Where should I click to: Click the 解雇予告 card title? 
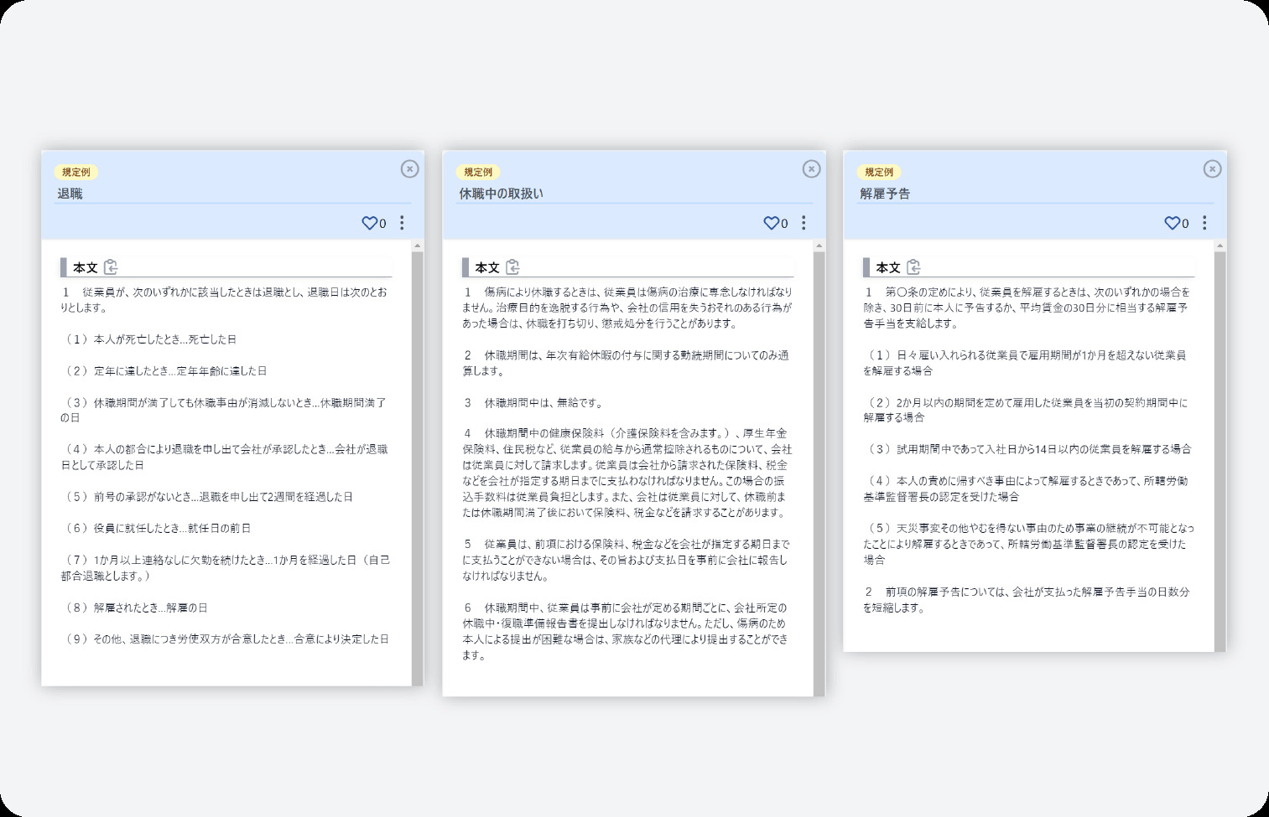(x=885, y=194)
